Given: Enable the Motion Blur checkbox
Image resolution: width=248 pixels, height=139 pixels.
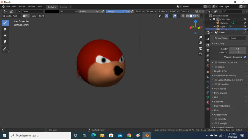Looking at the screenshot, I should [215, 84].
